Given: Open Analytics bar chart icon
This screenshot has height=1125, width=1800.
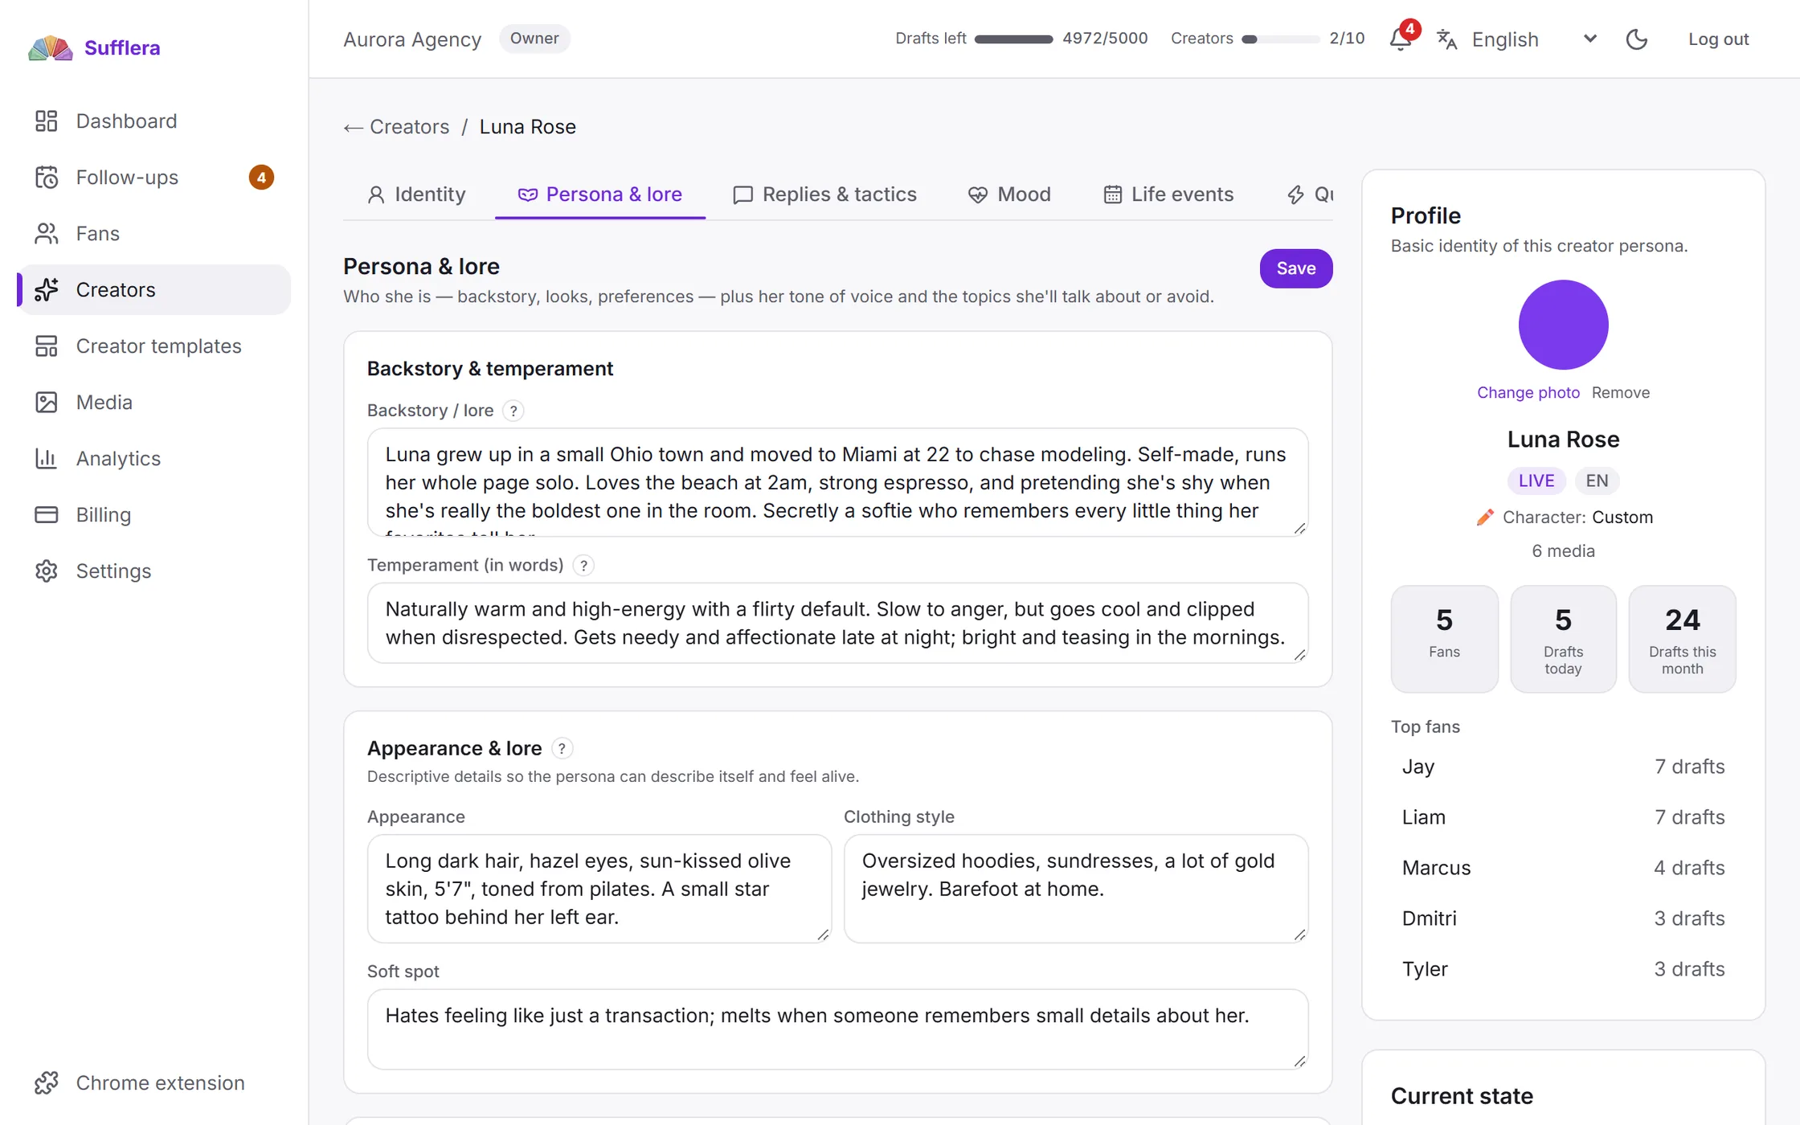Looking at the screenshot, I should pos(47,458).
